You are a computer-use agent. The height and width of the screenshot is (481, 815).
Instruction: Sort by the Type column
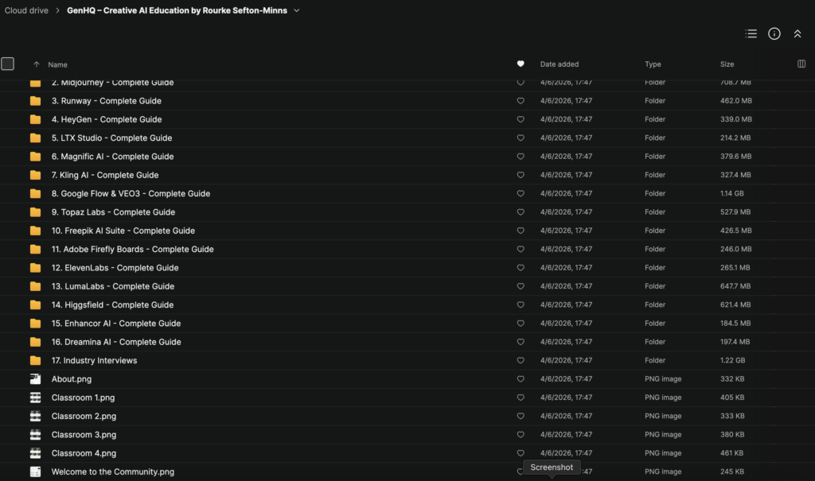coord(653,64)
